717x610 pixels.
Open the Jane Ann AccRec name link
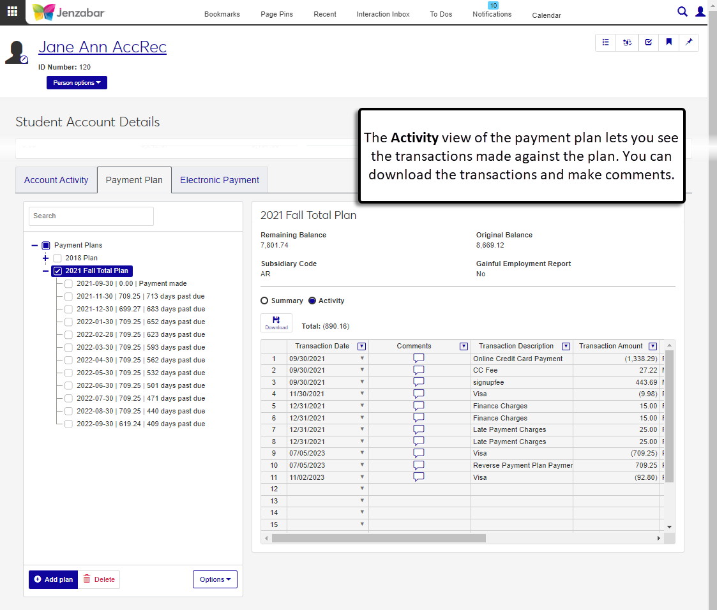click(102, 47)
